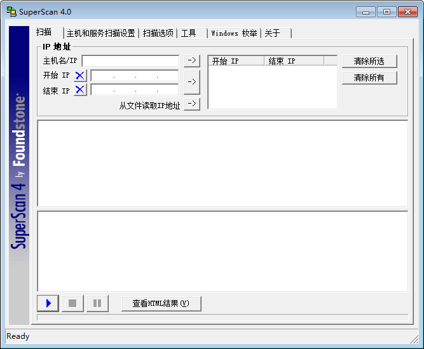Start the scan with the play button

48,303
